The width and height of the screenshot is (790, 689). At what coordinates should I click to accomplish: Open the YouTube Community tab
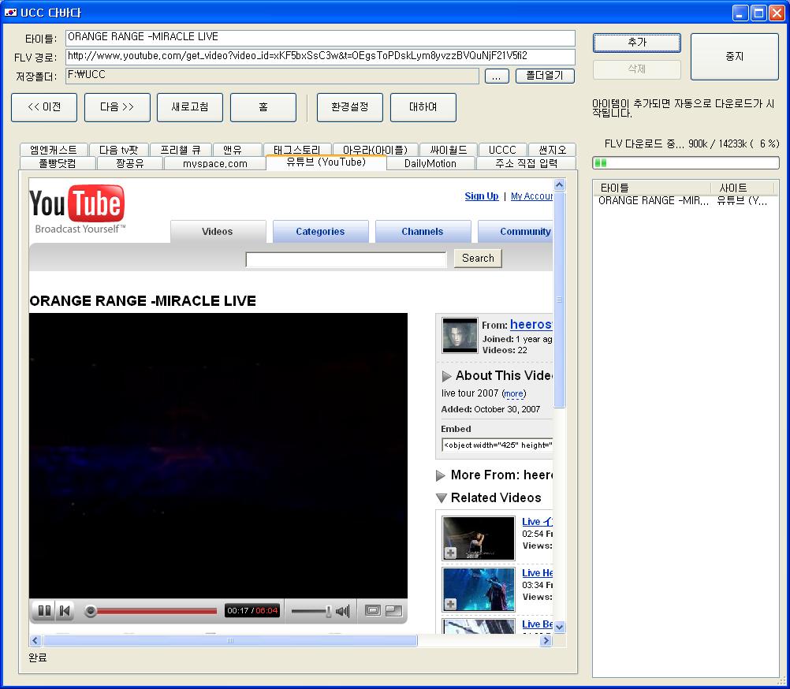pyautogui.click(x=516, y=232)
